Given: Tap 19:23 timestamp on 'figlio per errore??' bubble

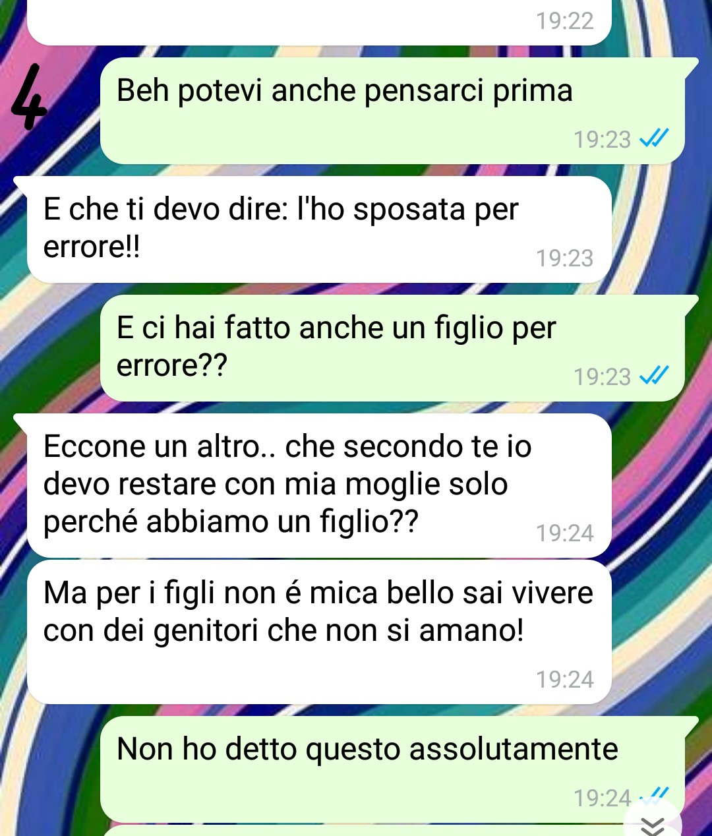Looking at the screenshot, I should point(603,377).
